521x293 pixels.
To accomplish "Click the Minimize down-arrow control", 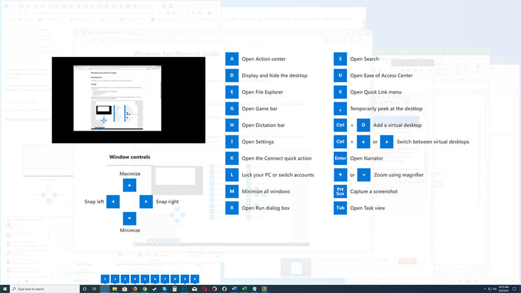I will point(129,218).
